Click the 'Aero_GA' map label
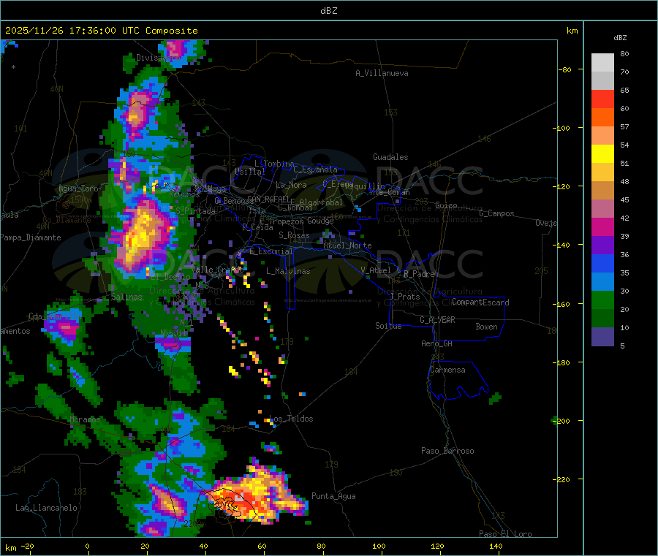The image size is (658, 556). (x=437, y=343)
